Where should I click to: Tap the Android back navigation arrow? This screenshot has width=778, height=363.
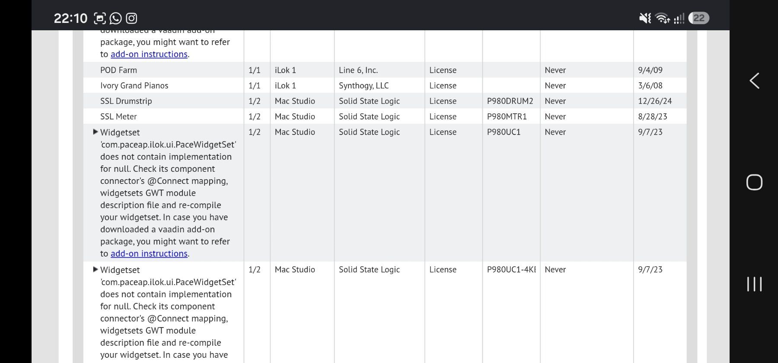(x=754, y=81)
